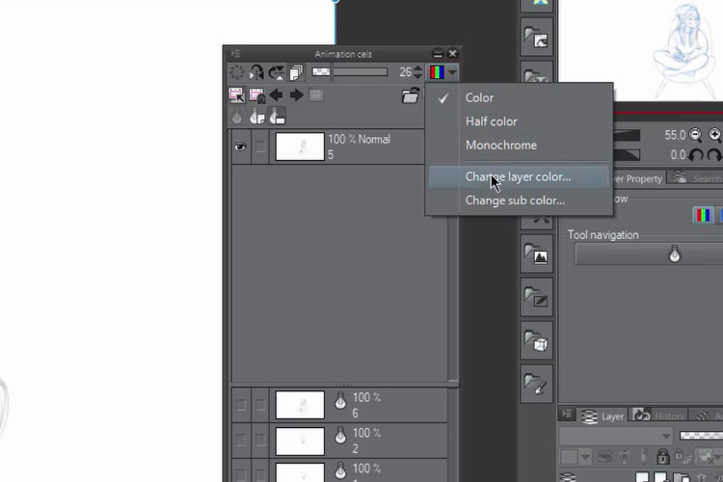The width and height of the screenshot is (723, 482).
Task: Open the material folder with image icon
Action: pyautogui.click(x=537, y=38)
